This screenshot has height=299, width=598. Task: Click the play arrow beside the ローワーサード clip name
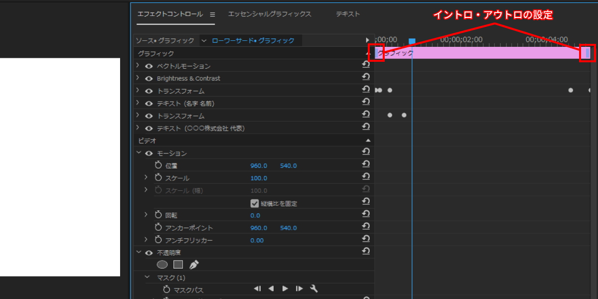click(x=368, y=40)
